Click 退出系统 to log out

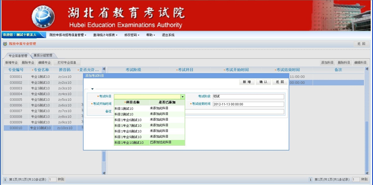click(168, 35)
